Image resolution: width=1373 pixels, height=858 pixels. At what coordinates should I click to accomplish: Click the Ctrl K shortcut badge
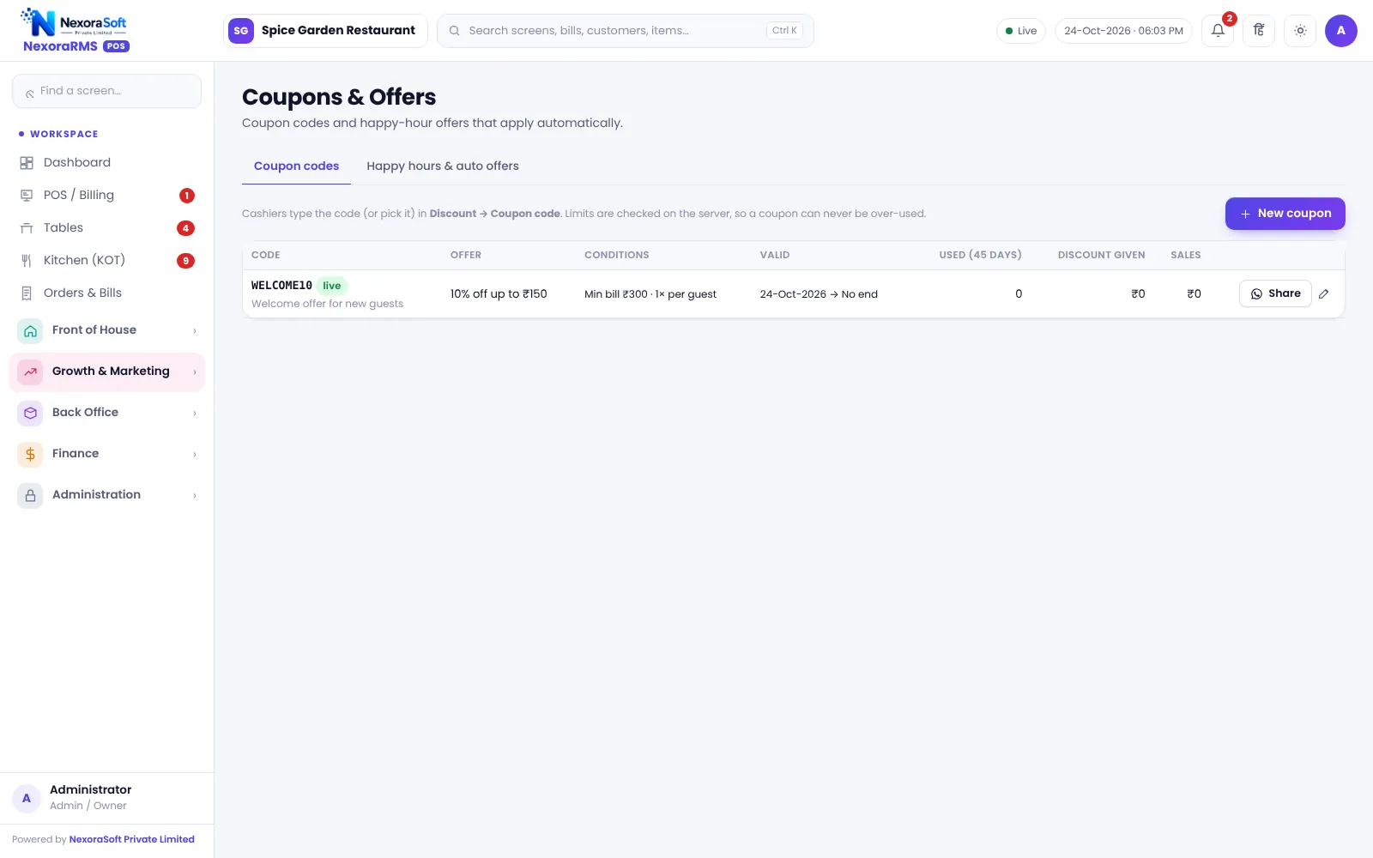pyautogui.click(x=784, y=31)
